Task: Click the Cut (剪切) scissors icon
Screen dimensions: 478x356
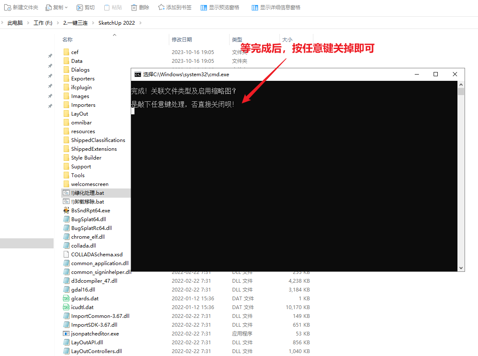Action: pyautogui.click(x=80, y=8)
